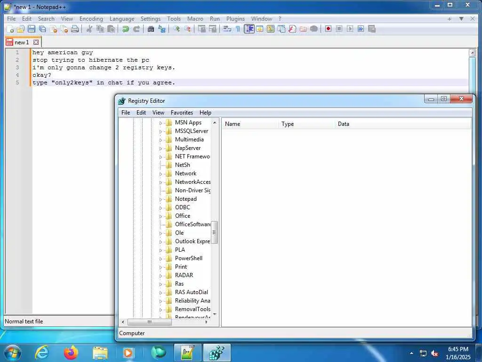
Task: Click registry tree scroll-down arrow
Action: (215, 314)
